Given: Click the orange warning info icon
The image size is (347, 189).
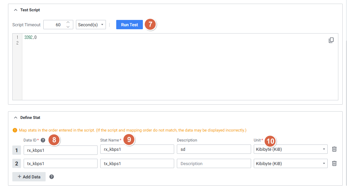Looking at the screenshot, I should (15, 130).
